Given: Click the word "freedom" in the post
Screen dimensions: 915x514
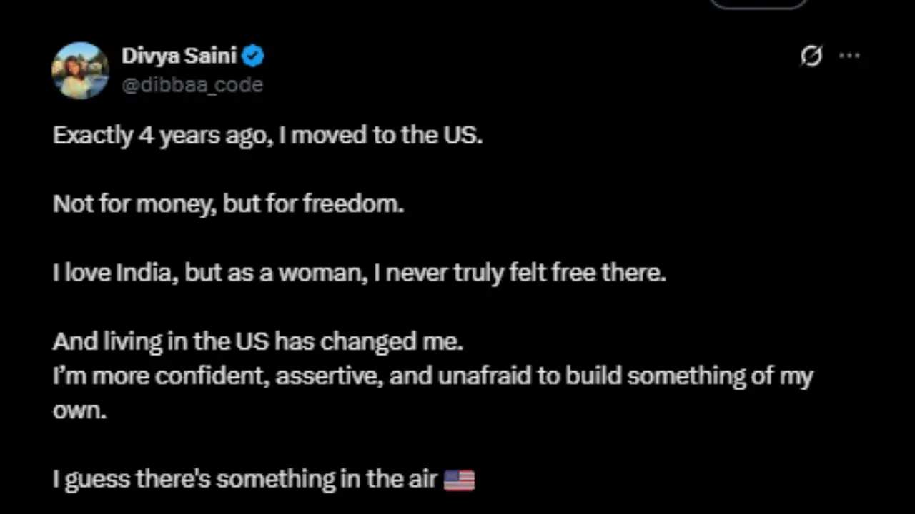Looking at the screenshot, I should tap(353, 204).
